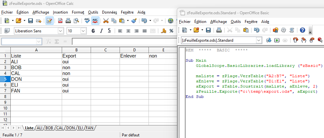Toggle Edit File mode in Calc

49,21
